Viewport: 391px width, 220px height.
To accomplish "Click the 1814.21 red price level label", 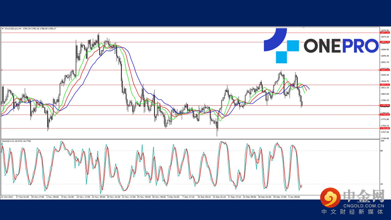I will [x=385, y=85].
